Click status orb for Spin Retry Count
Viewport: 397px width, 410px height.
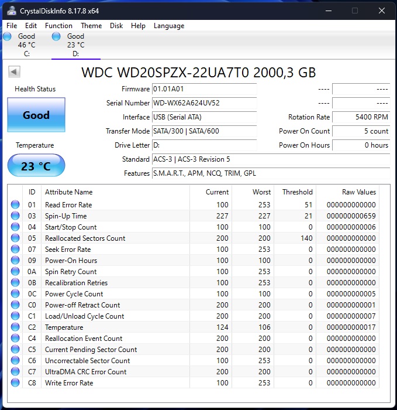(15, 271)
